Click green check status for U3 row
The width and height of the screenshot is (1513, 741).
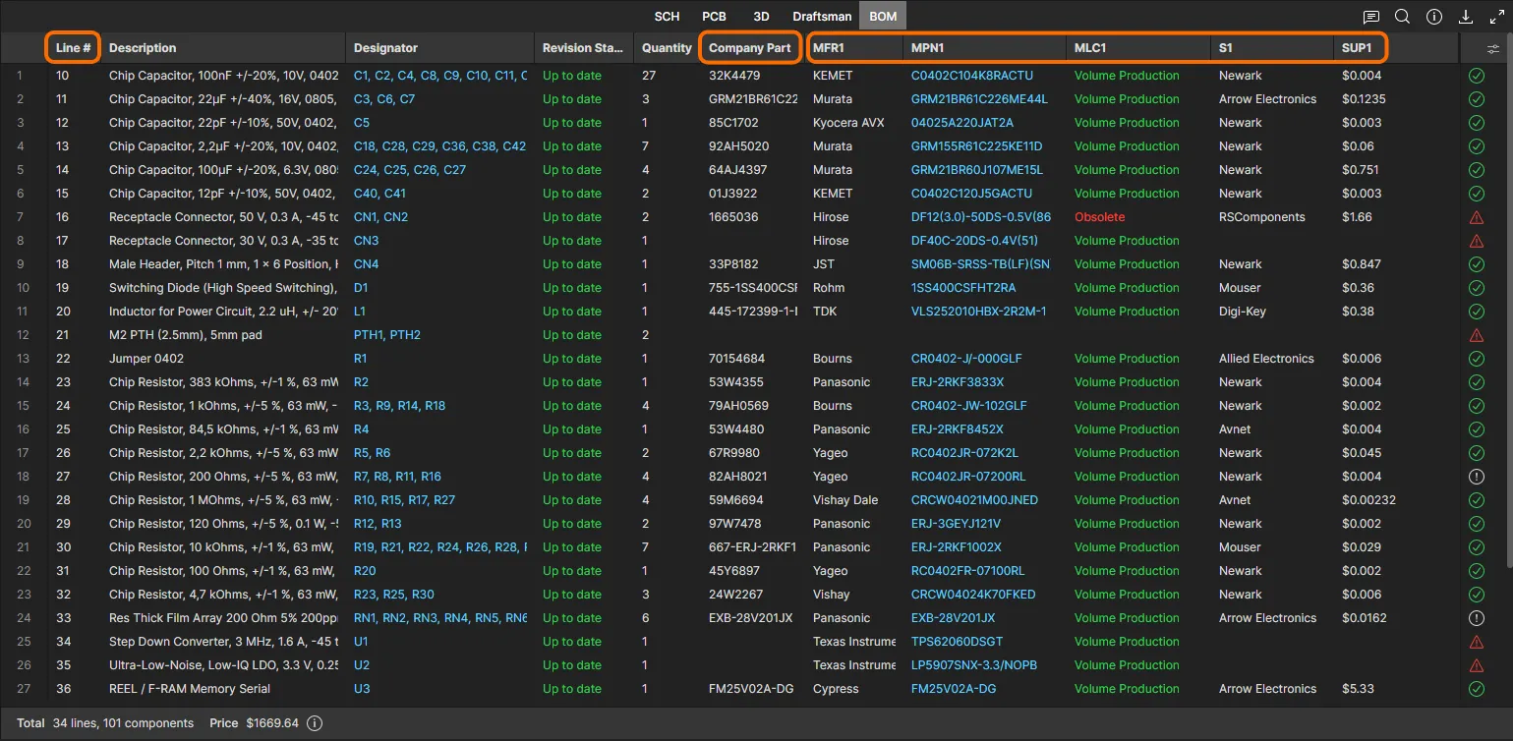tap(1476, 689)
